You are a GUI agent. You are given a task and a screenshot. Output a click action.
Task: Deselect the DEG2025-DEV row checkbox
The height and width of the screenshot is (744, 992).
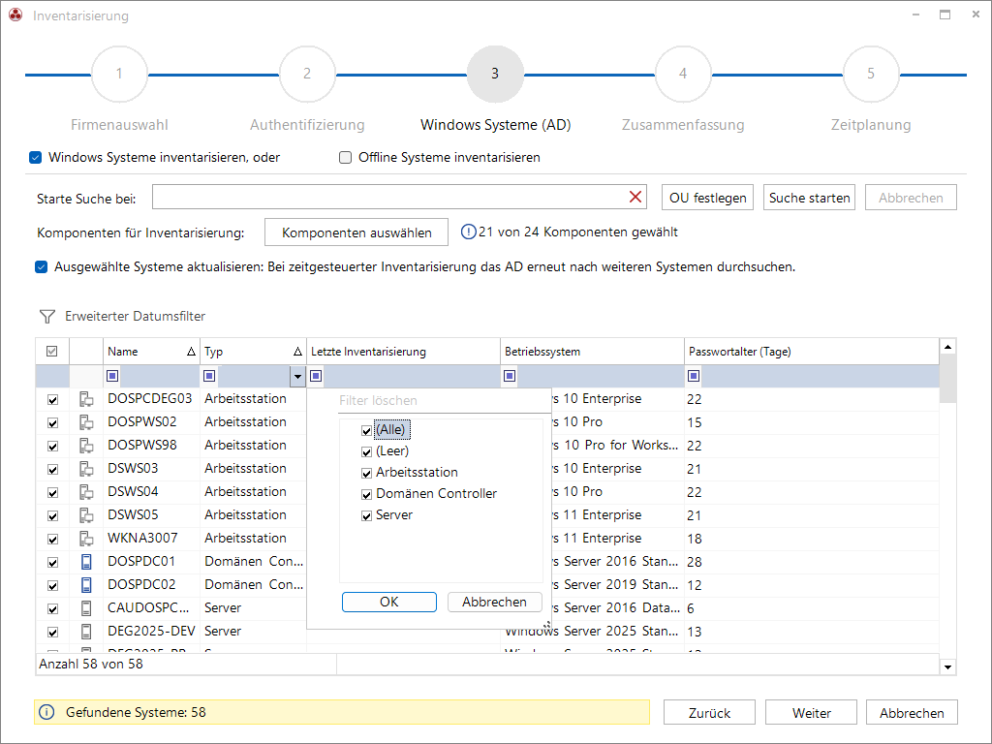[52, 632]
